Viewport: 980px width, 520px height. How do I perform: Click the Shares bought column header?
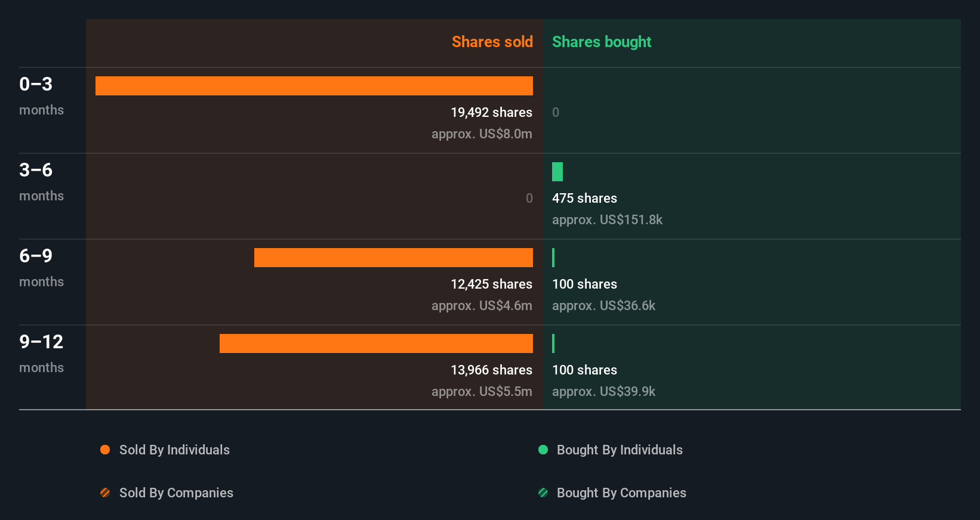(x=602, y=42)
